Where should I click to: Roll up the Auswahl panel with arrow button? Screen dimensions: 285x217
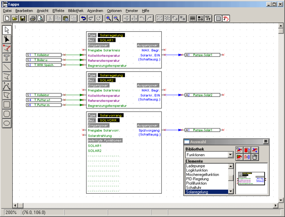[266, 142]
